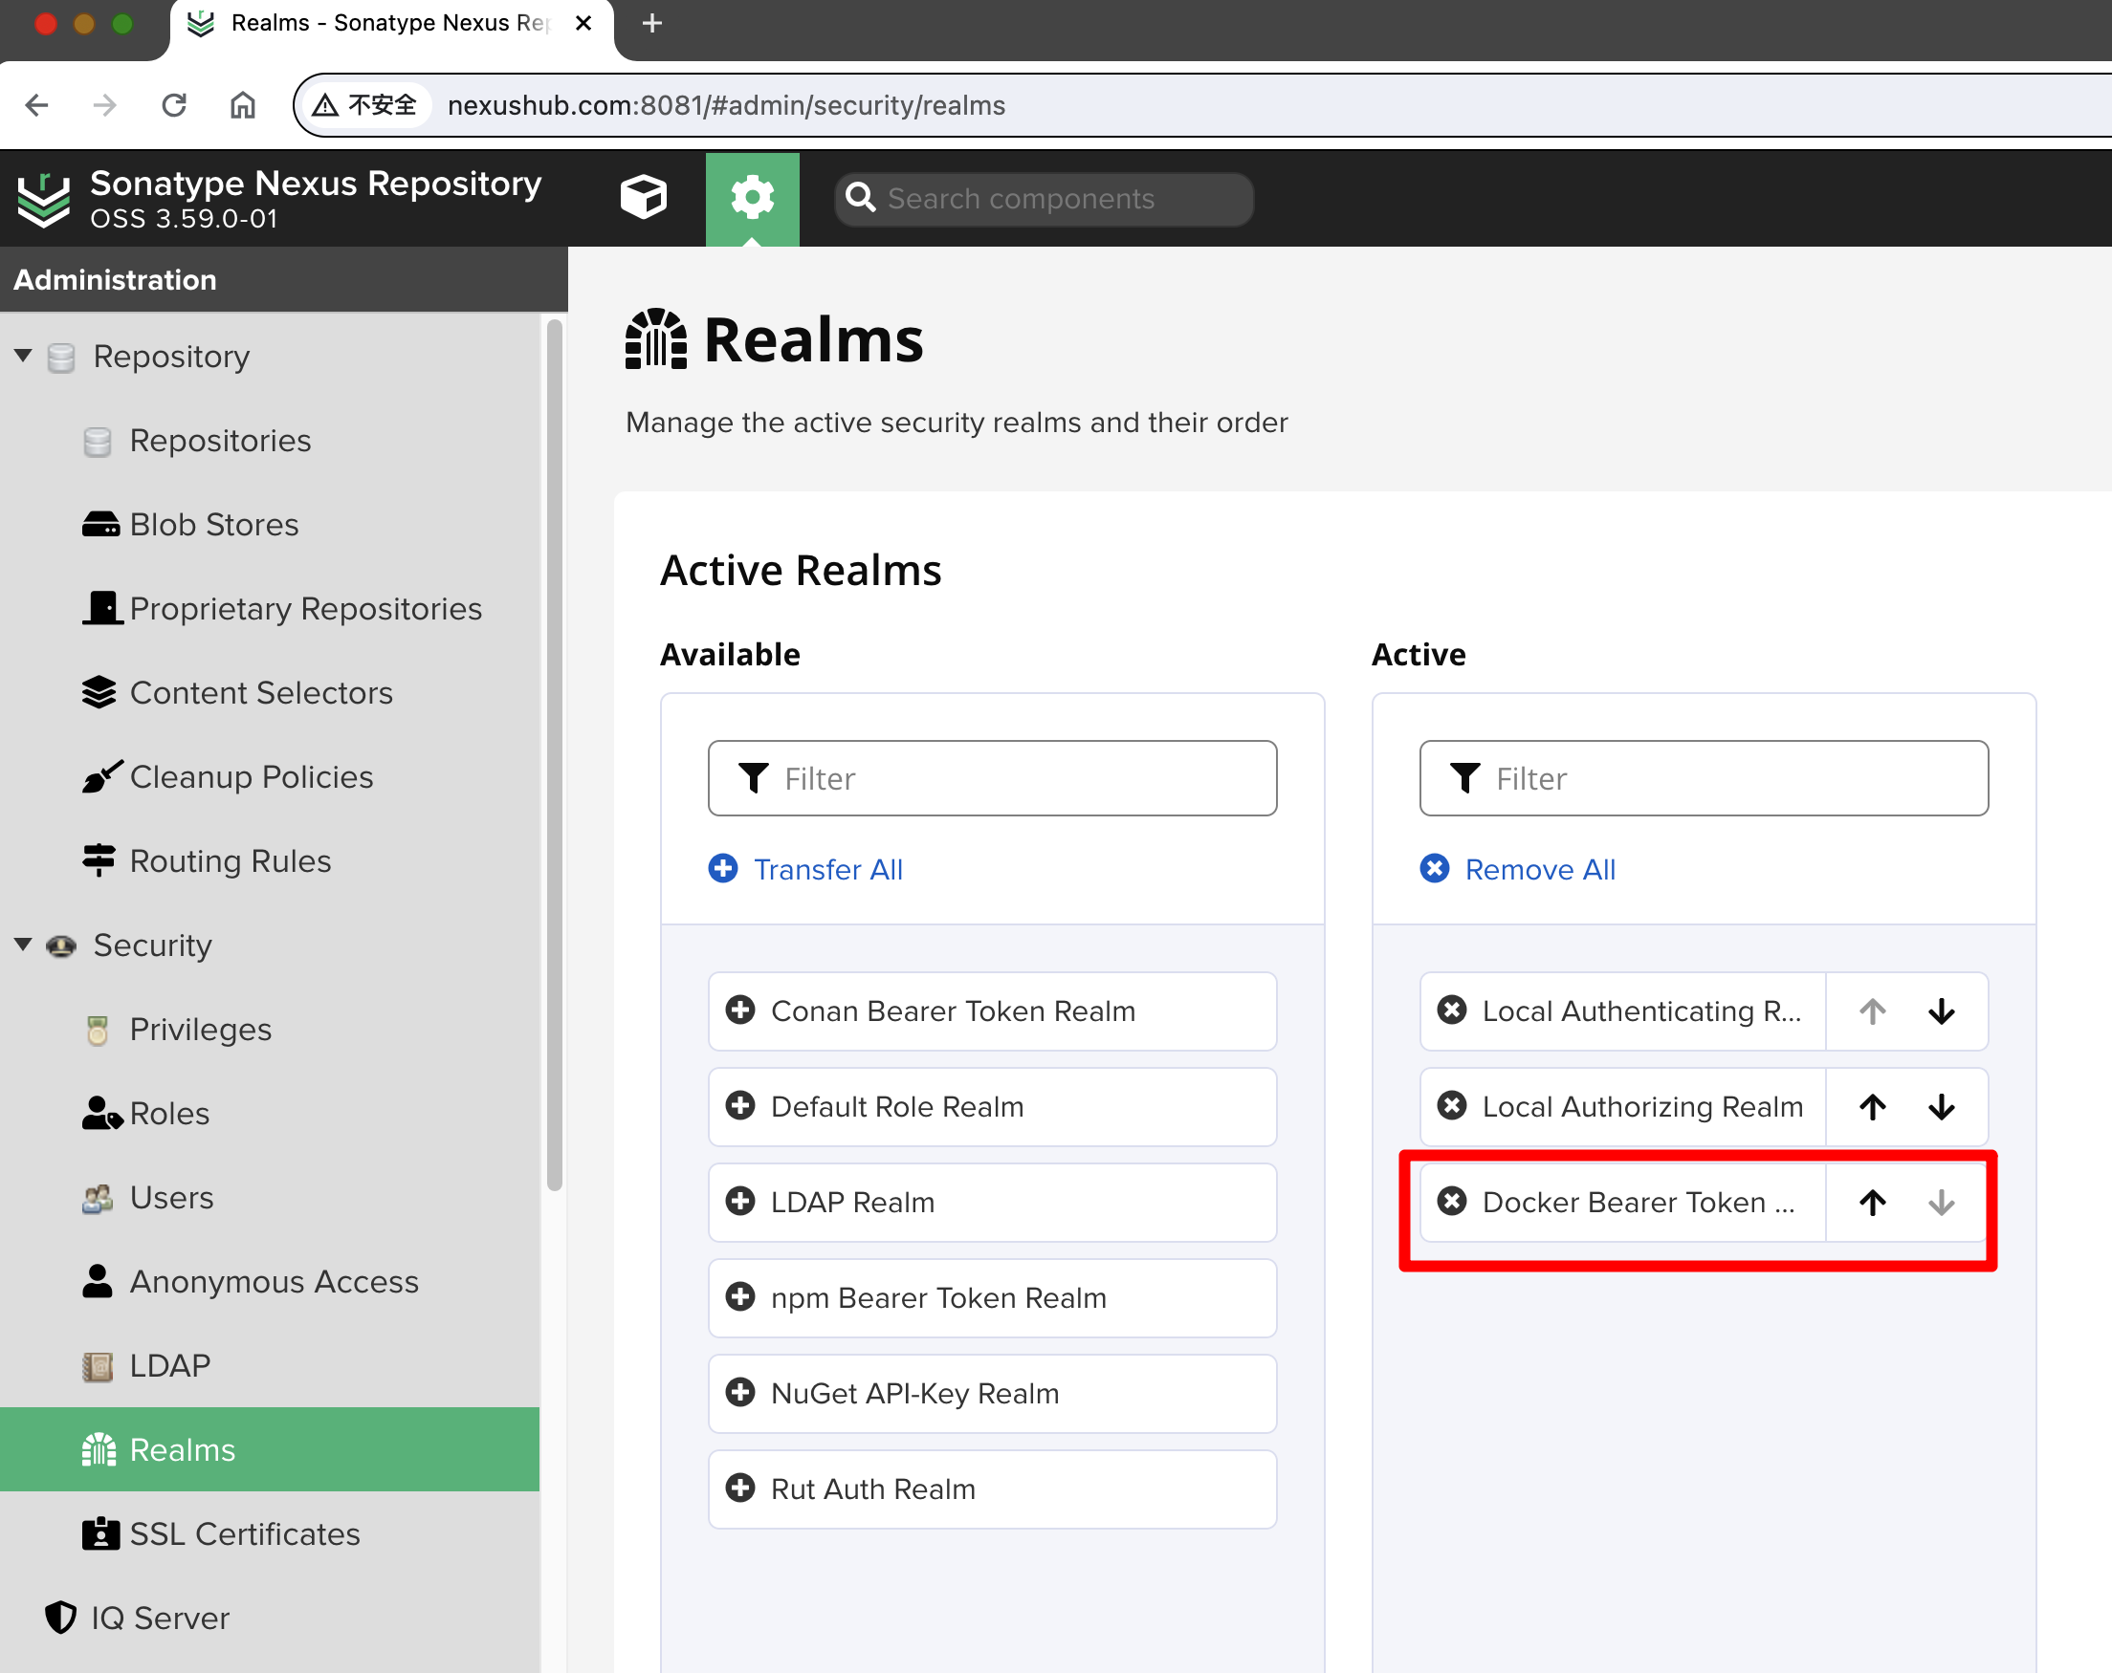Open Proprietary Repositories in sidebar
Image resolution: width=2112 pixels, height=1673 pixels.
pos(306,609)
